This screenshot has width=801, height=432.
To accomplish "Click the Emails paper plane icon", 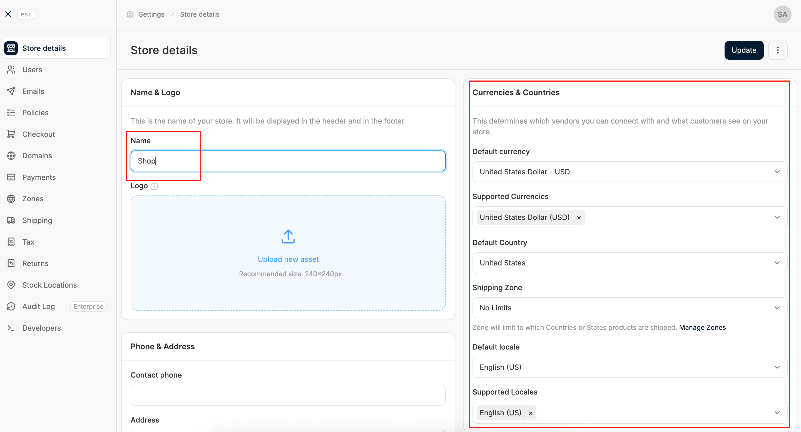I will tap(11, 91).
